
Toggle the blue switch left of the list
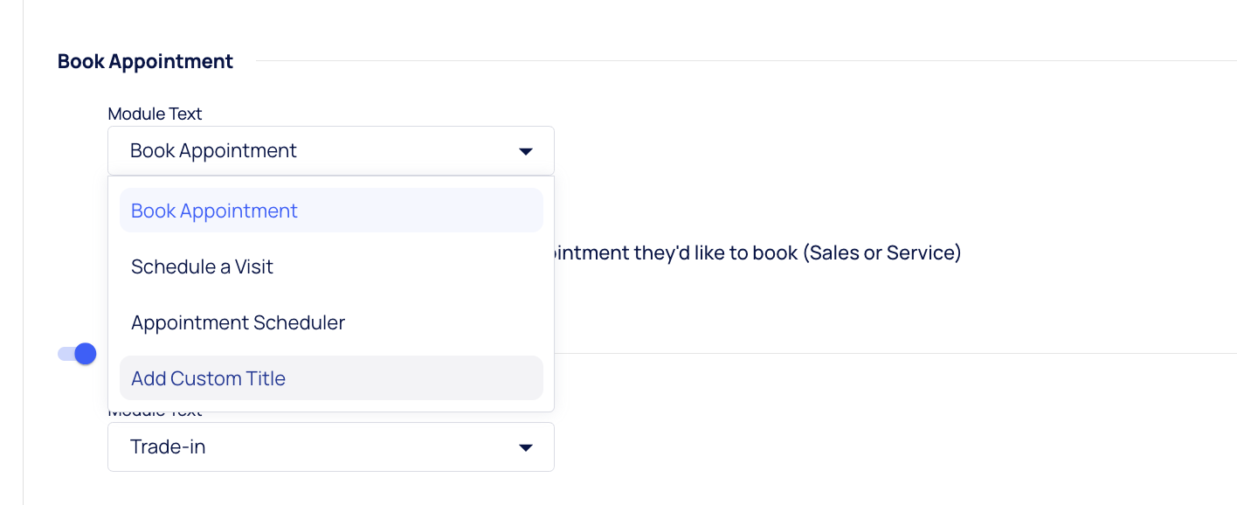77,354
